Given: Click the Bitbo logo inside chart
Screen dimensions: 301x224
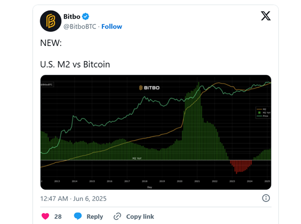Looking at the screenshot, I should [x=149, y=88].
